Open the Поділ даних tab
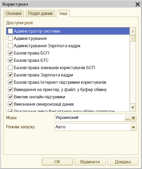 point(40,14)
